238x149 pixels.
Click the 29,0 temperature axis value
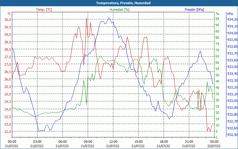tap(8, 34)
